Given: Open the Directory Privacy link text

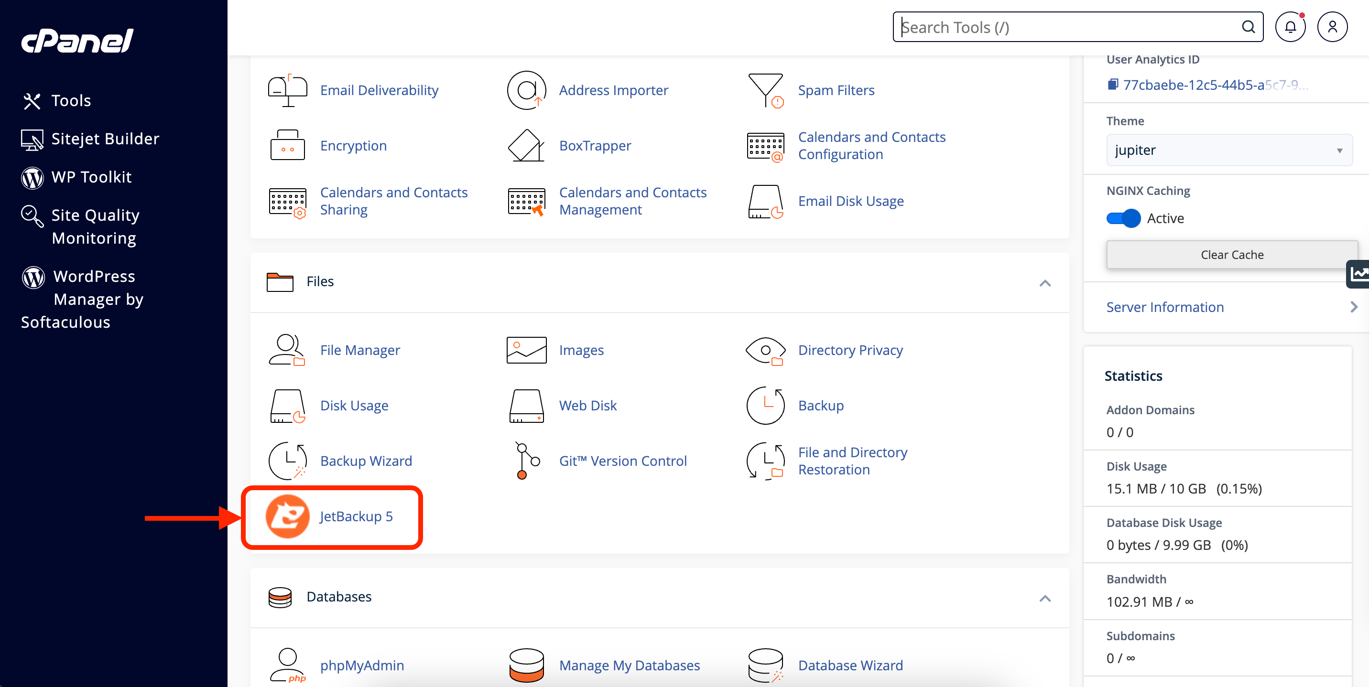Looking at the screenshot, I should click(x=850, y=350).
